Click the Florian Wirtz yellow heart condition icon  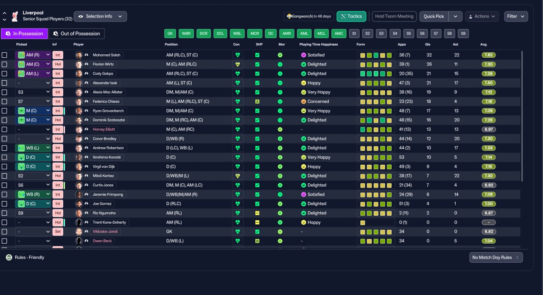click(238, 65)
